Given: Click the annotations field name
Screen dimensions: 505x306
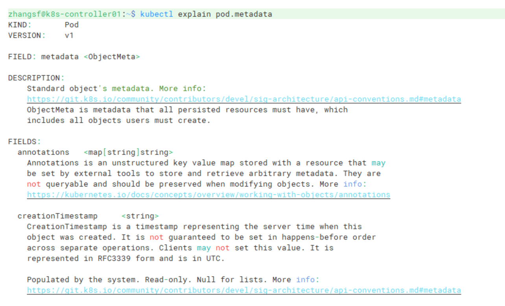Looking at the screenshot, I should pos(43,152).
